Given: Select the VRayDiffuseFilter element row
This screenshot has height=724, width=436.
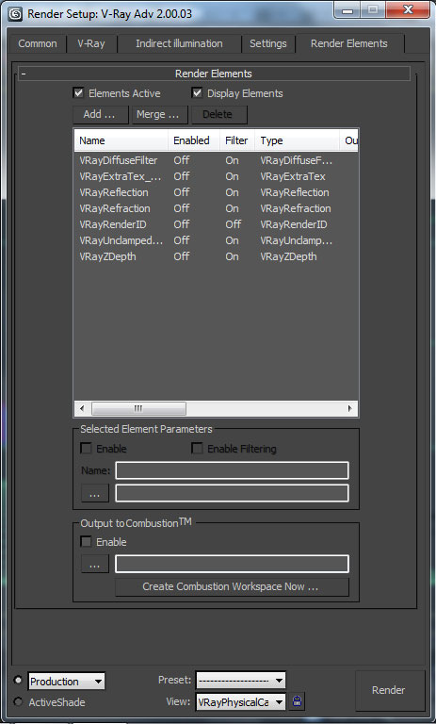Looking at the screenshot, I should [216, 160].
